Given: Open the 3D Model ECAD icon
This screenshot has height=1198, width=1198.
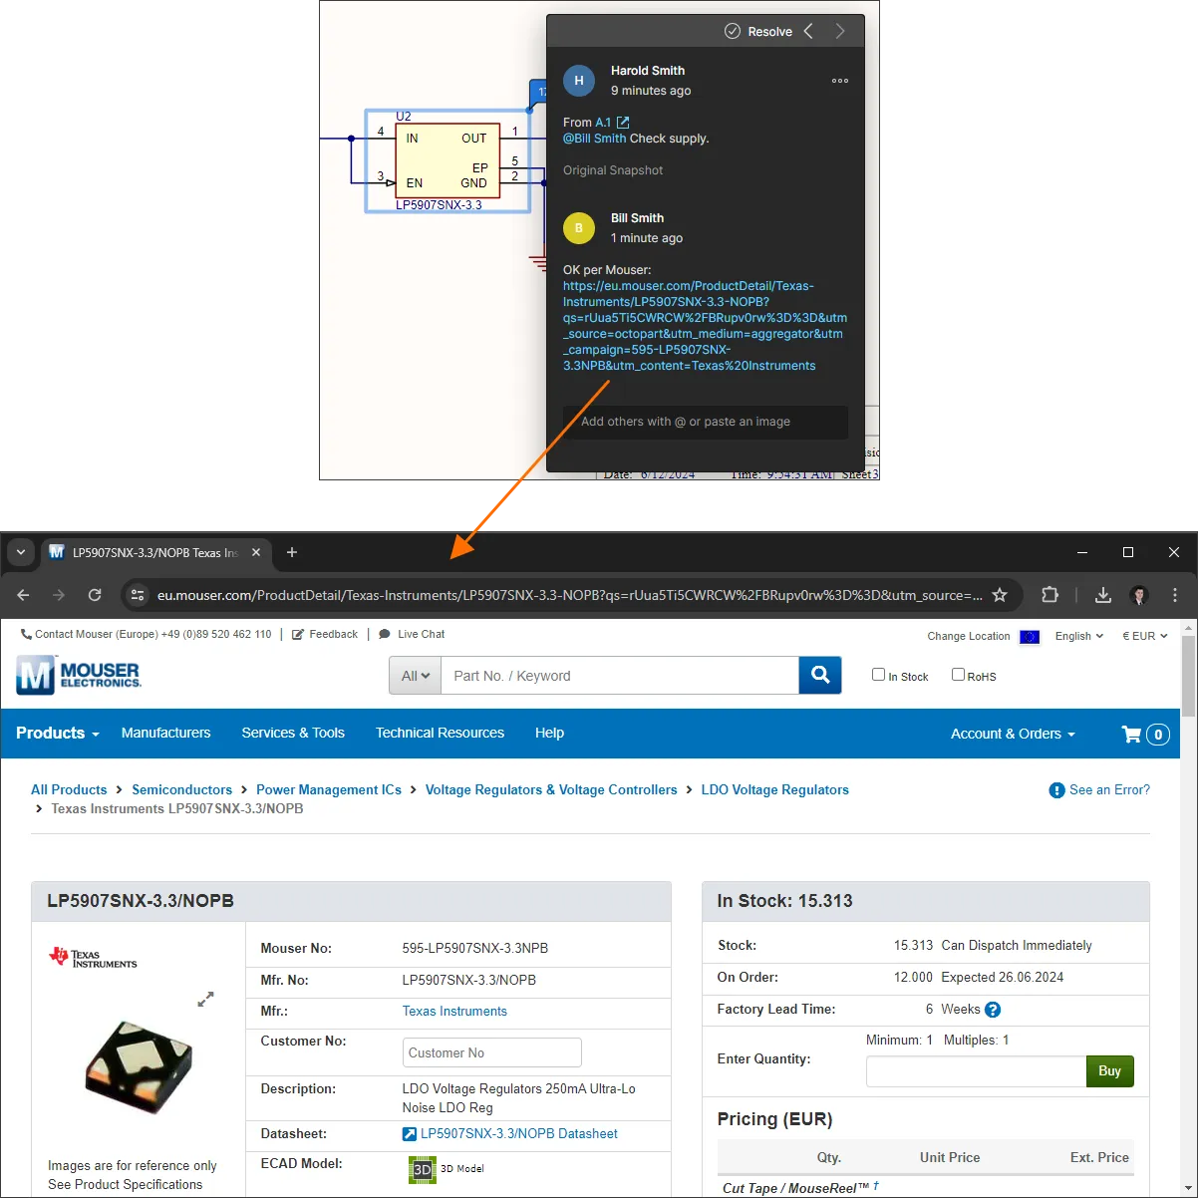Looking at the screenshot, I should click(x=423, y=1169).
